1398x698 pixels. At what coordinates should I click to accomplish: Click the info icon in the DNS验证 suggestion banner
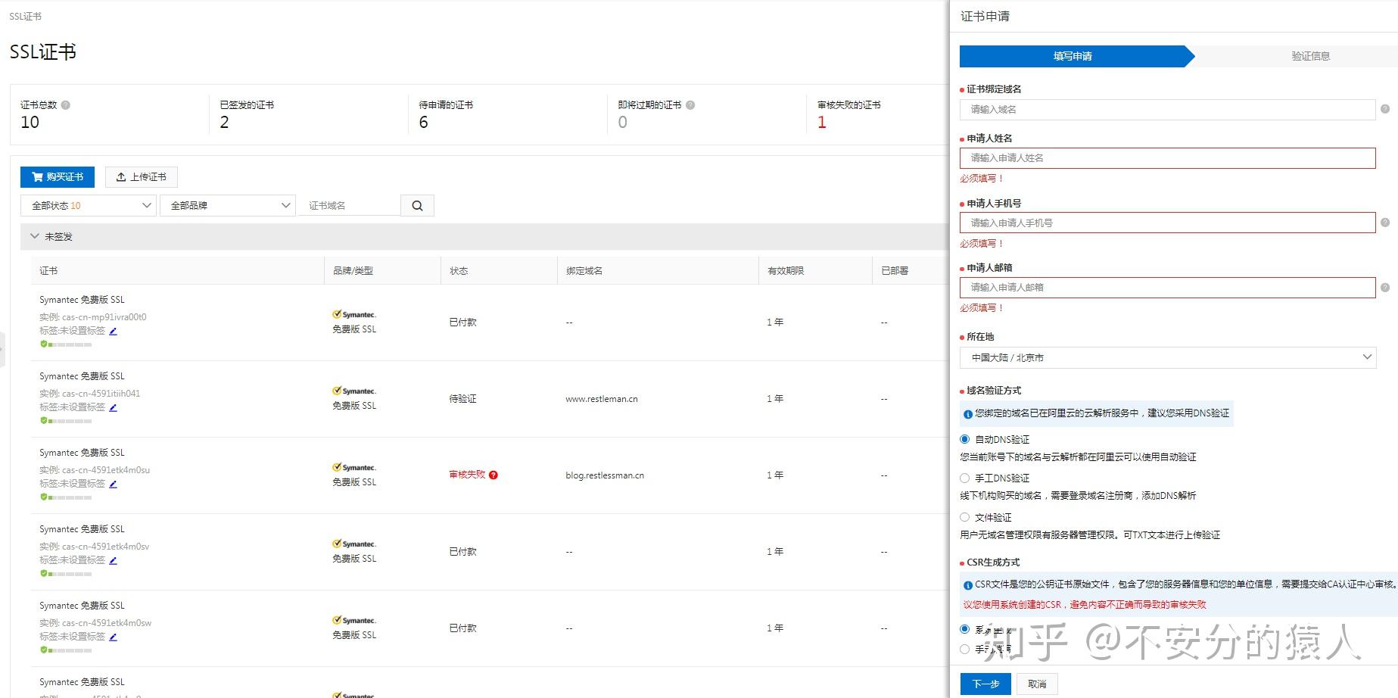pyautogui.click(x=967, y=414)
